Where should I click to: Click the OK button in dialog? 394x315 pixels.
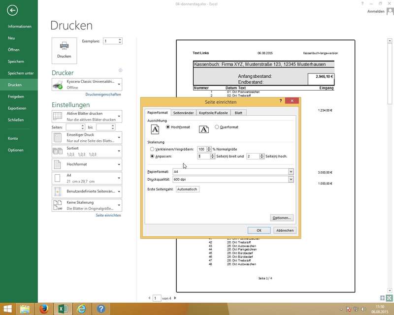259,230
